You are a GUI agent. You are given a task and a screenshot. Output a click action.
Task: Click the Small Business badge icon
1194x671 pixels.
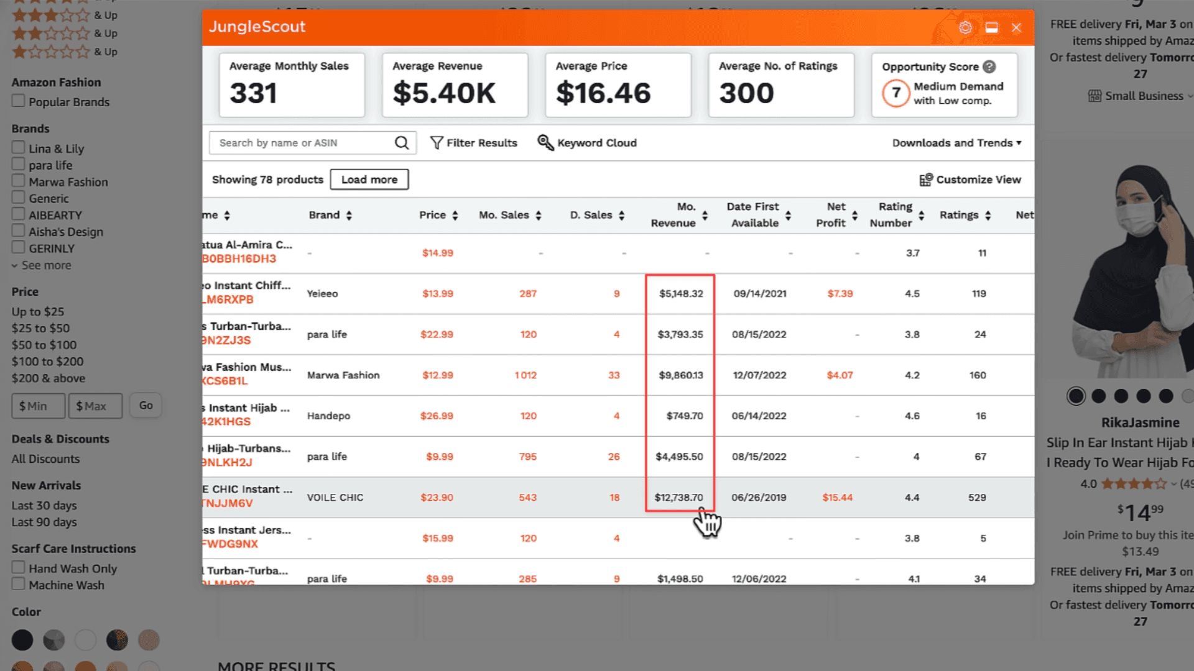point(1094,96)
